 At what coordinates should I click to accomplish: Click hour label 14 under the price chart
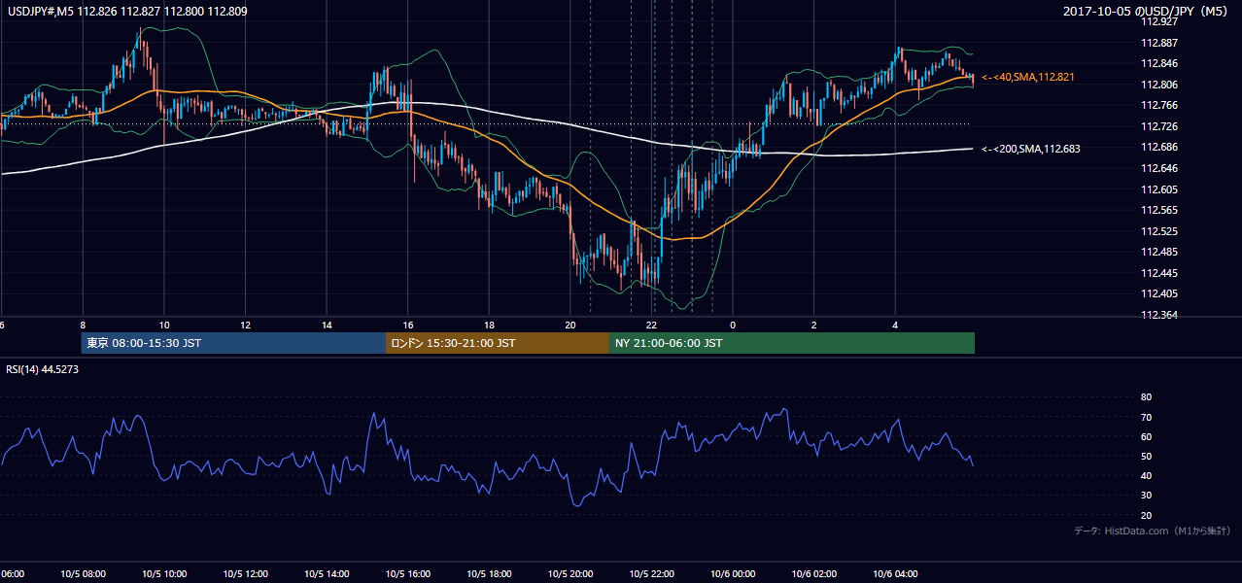tap(327, 325)
